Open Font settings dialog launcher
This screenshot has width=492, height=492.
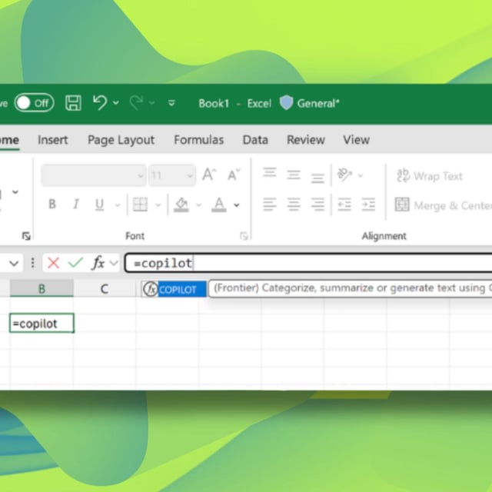(244, 236)
